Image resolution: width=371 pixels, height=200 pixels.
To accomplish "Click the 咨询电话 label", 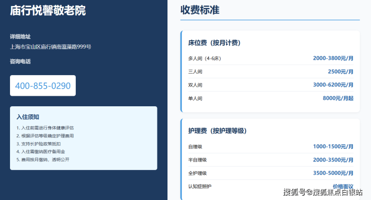I will click(x=21, y=62).
